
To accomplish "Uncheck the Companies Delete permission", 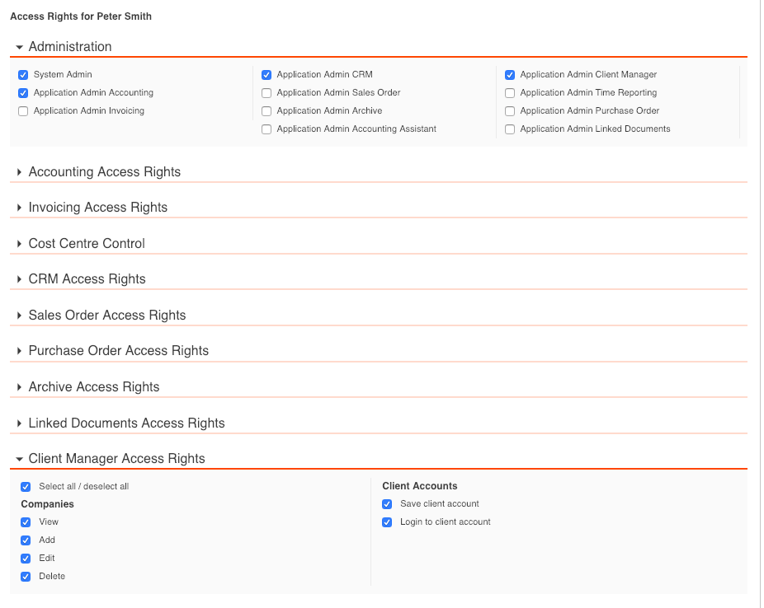I will [26, 577].
